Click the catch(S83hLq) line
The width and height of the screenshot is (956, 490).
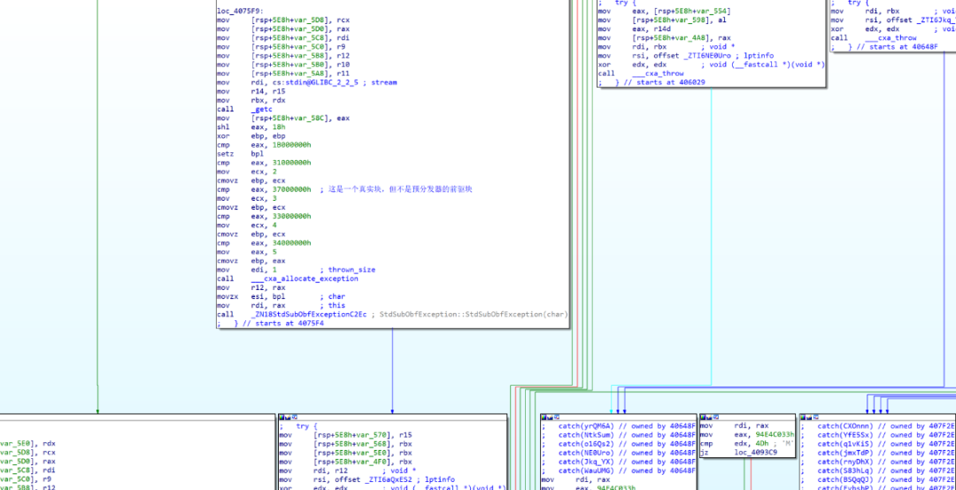(x=878, y=471)
